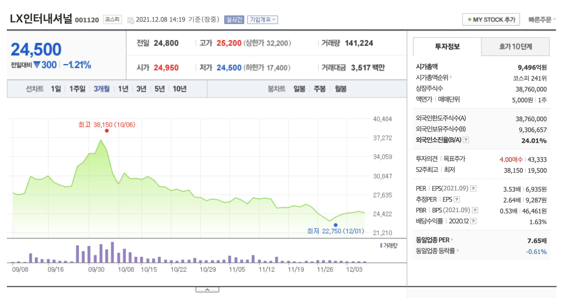Click the 목표주가 link

tap(454, 158)
